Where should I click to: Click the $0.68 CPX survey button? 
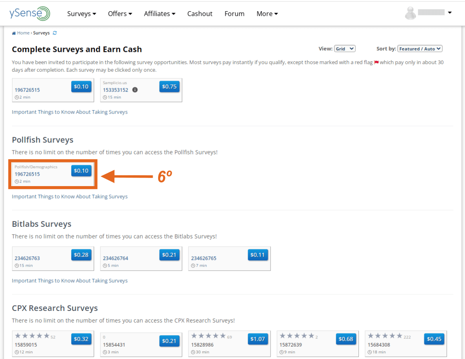346,339
